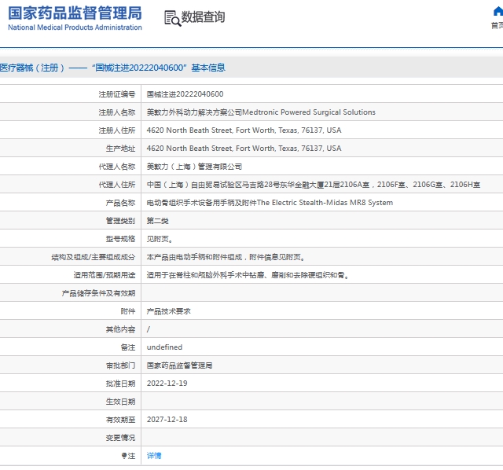Viewport: 503px width, 470px height.
Task: Select the Medtronic Powered Surgical Solutions registrant name
Action: click(261, 112)
